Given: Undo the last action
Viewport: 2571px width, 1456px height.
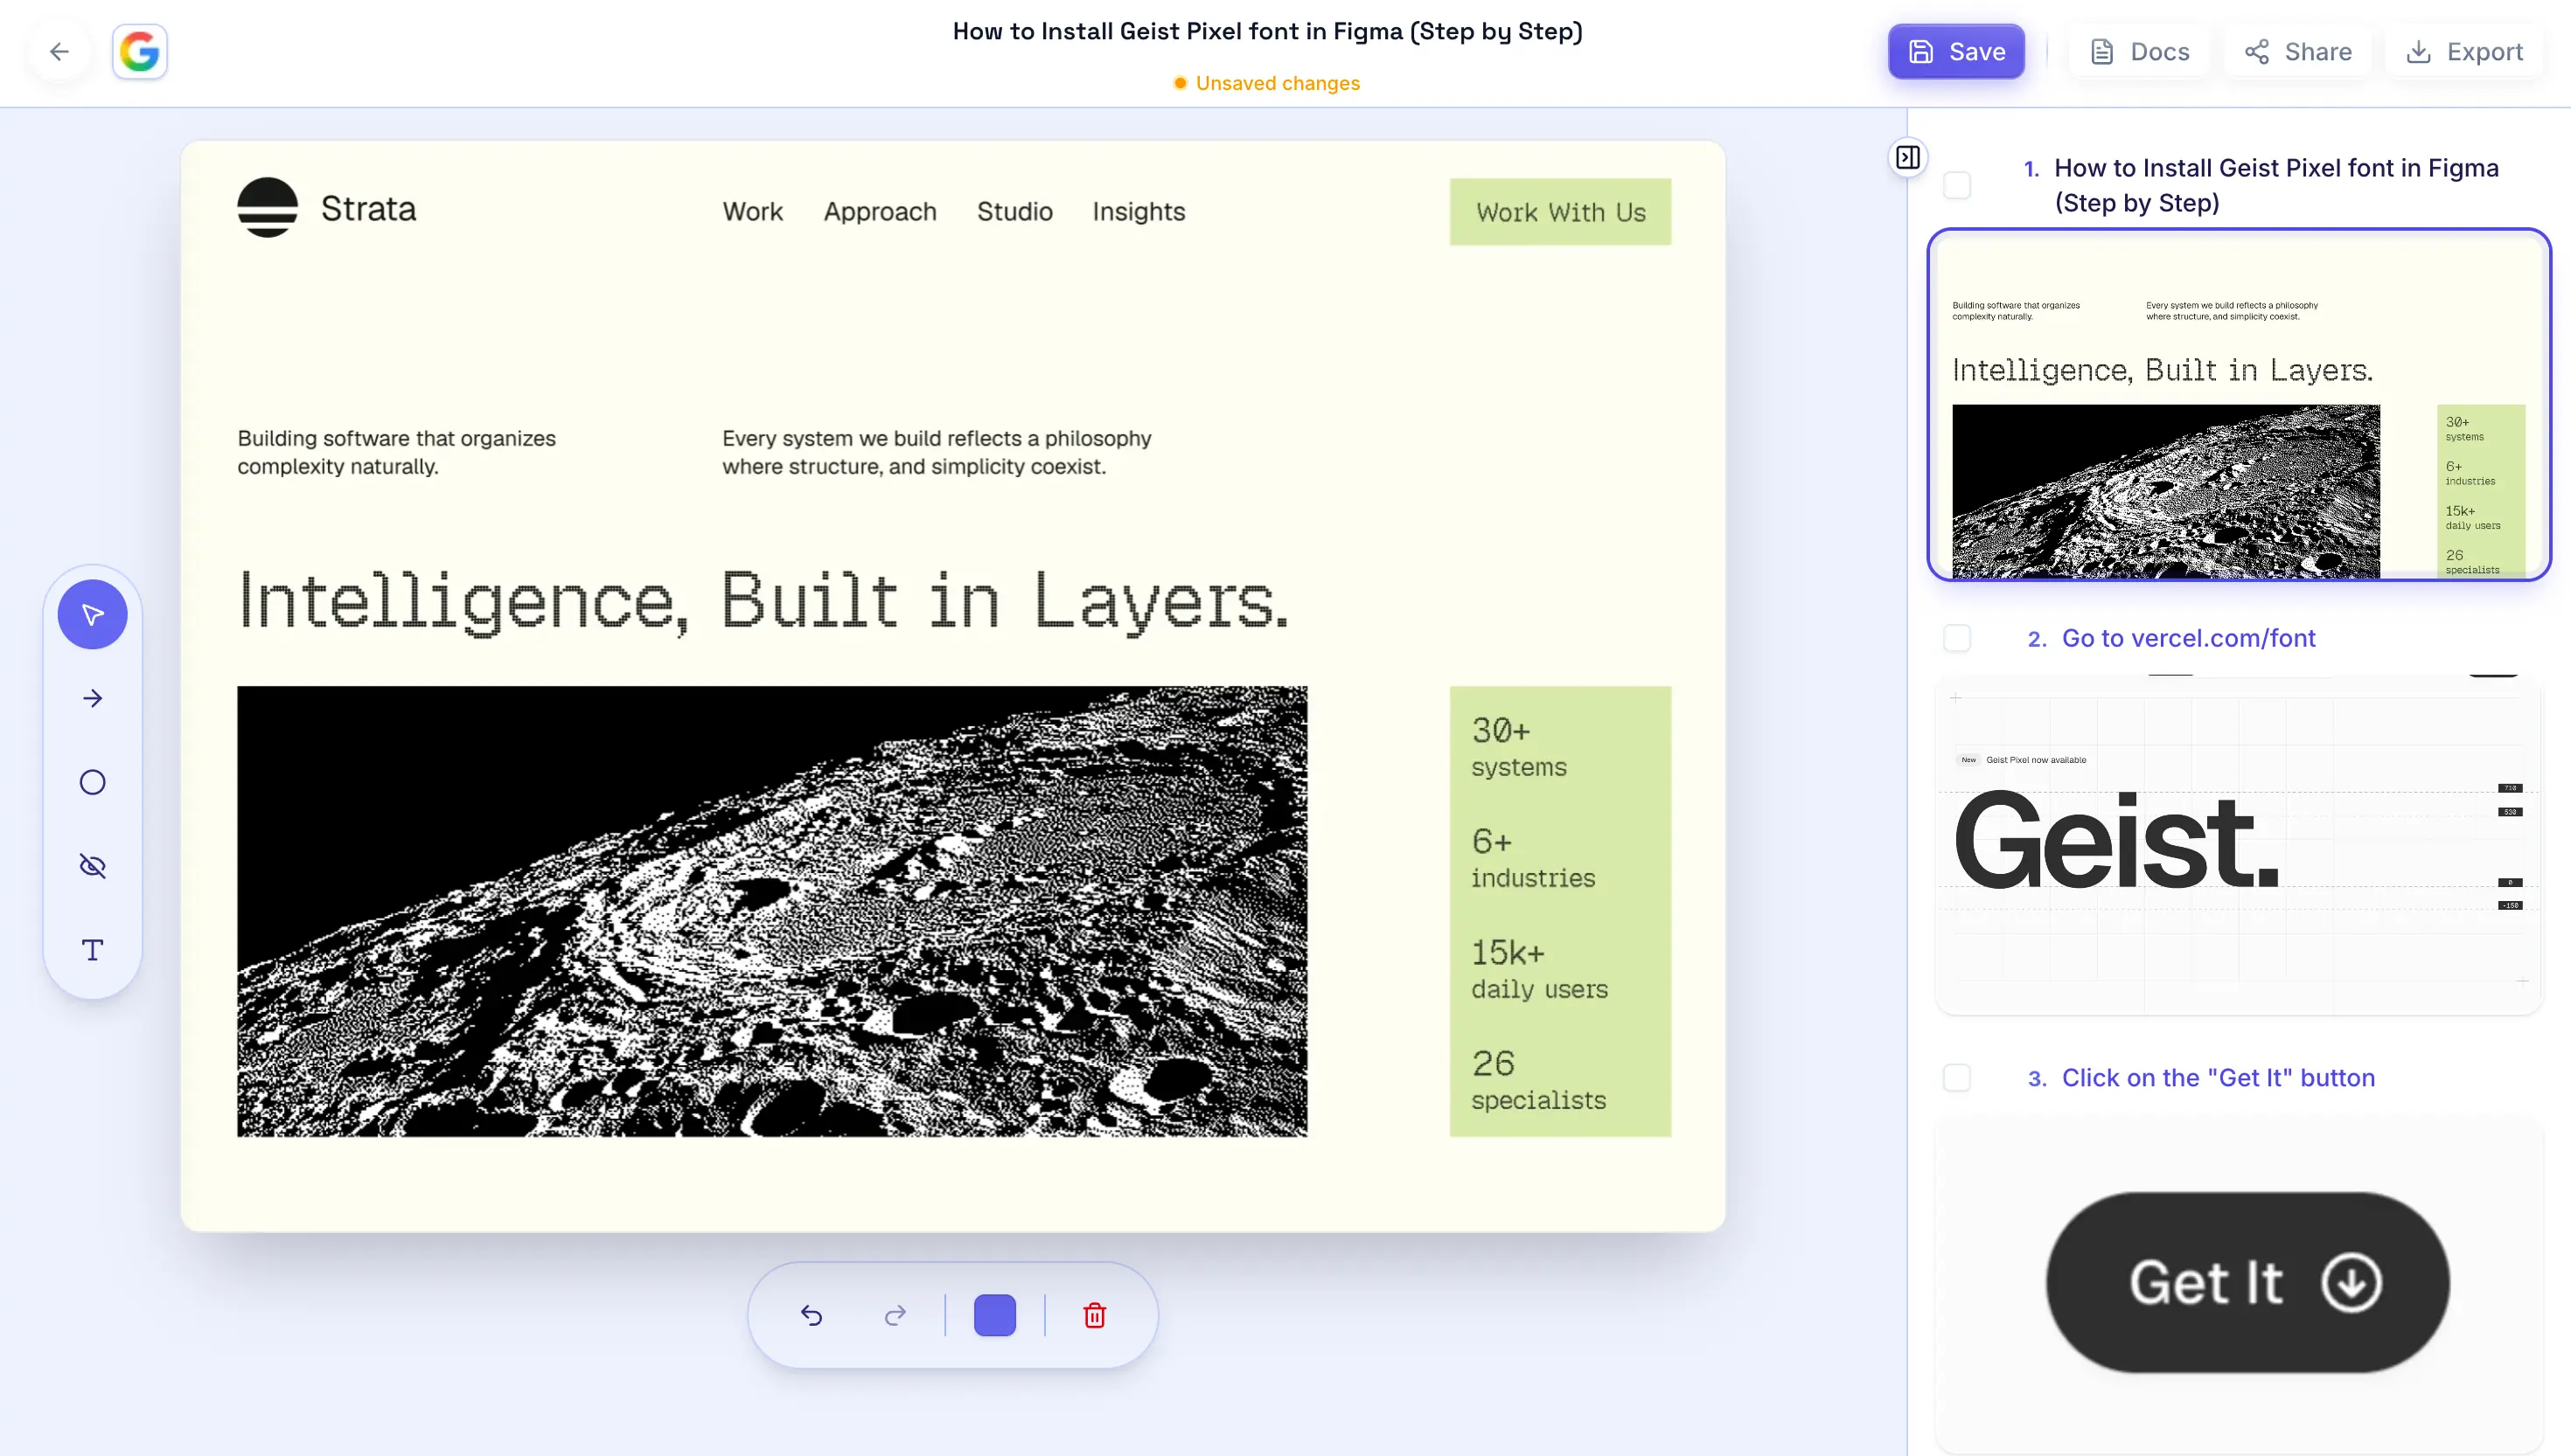Looking at the screenshot, I should (812, 1315).
